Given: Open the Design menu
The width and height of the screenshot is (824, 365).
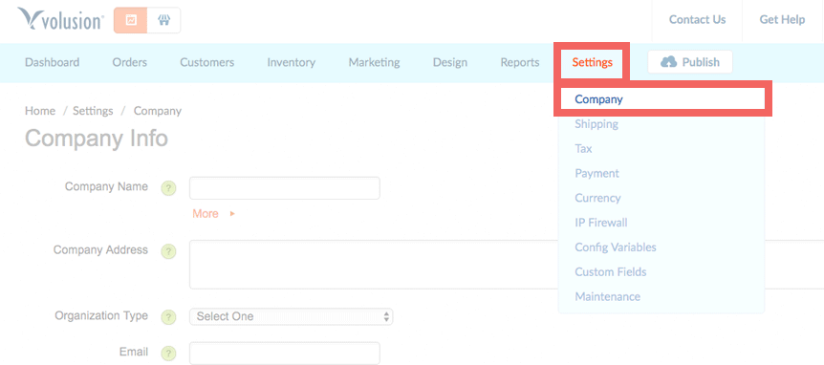Looking at the screenshot, I should point(450,62).
